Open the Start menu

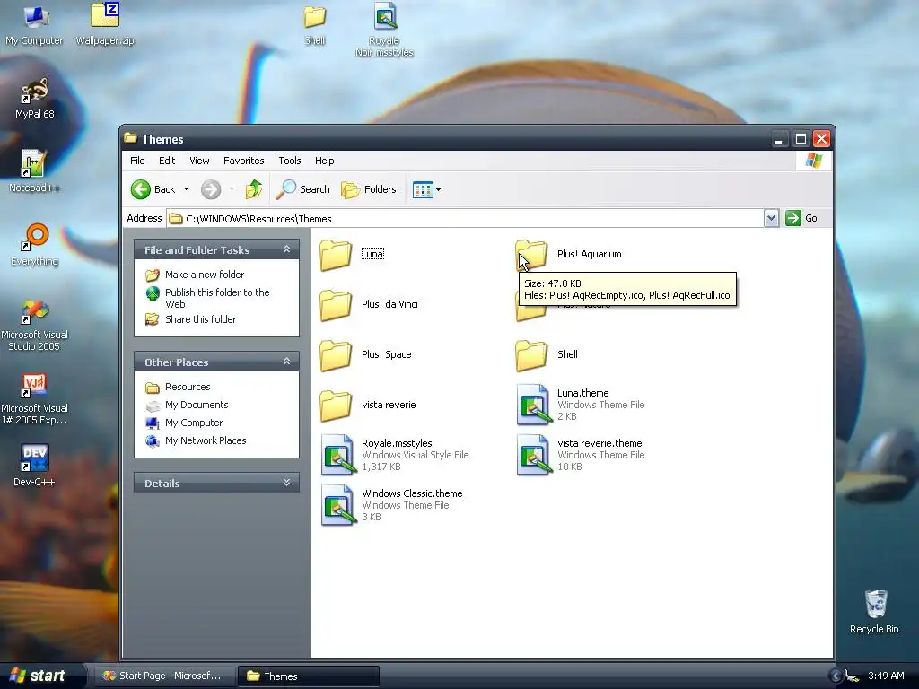coord(39,676)
